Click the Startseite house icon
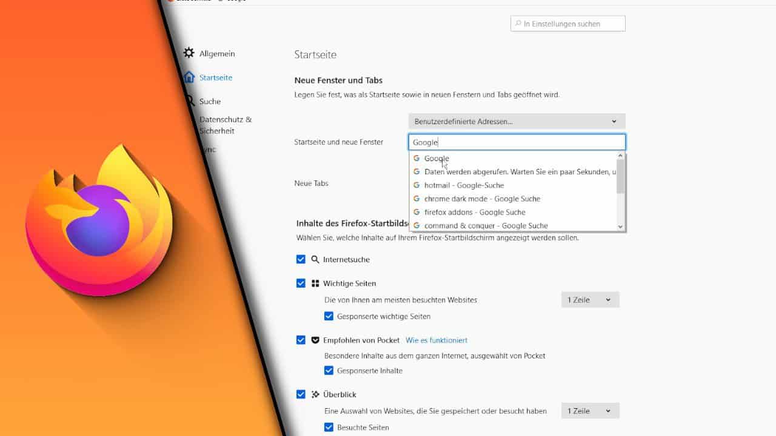The height and width of the screenshot is (436, 776). point(189,77)
